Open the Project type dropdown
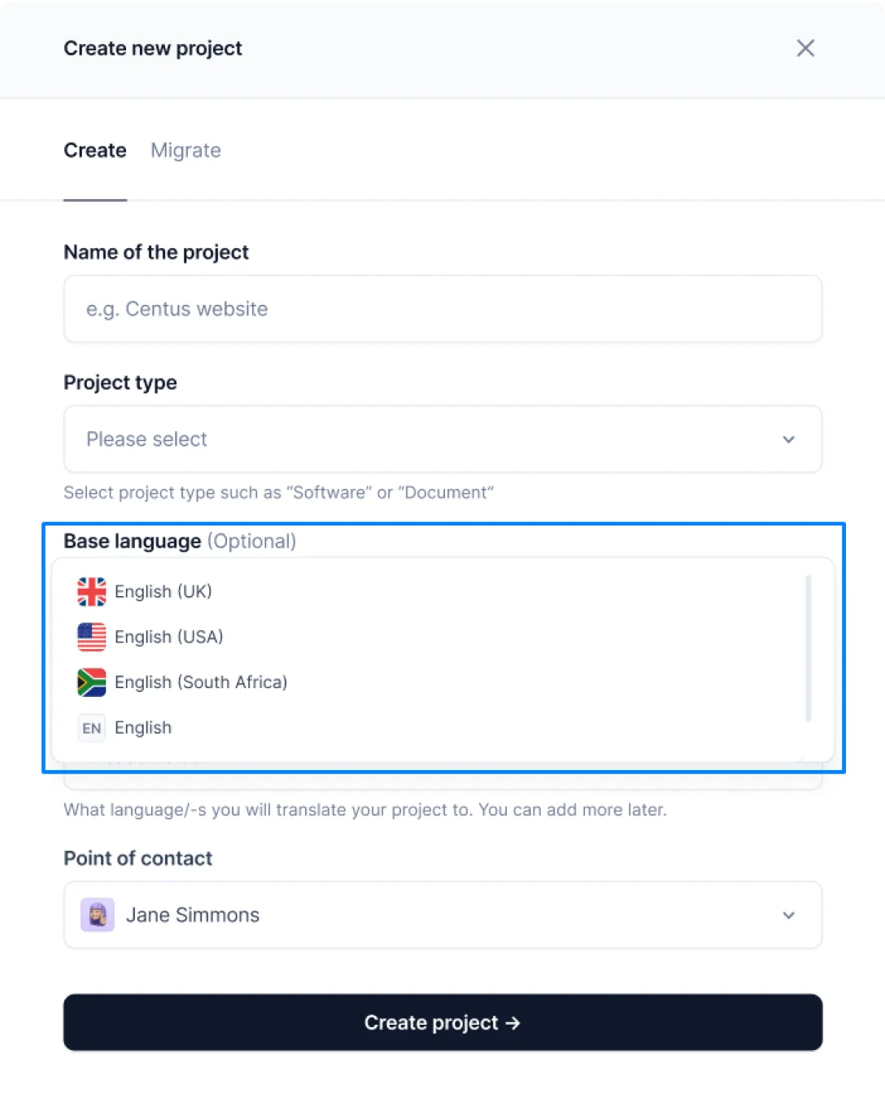885x1115 pixels. (423, 439)
